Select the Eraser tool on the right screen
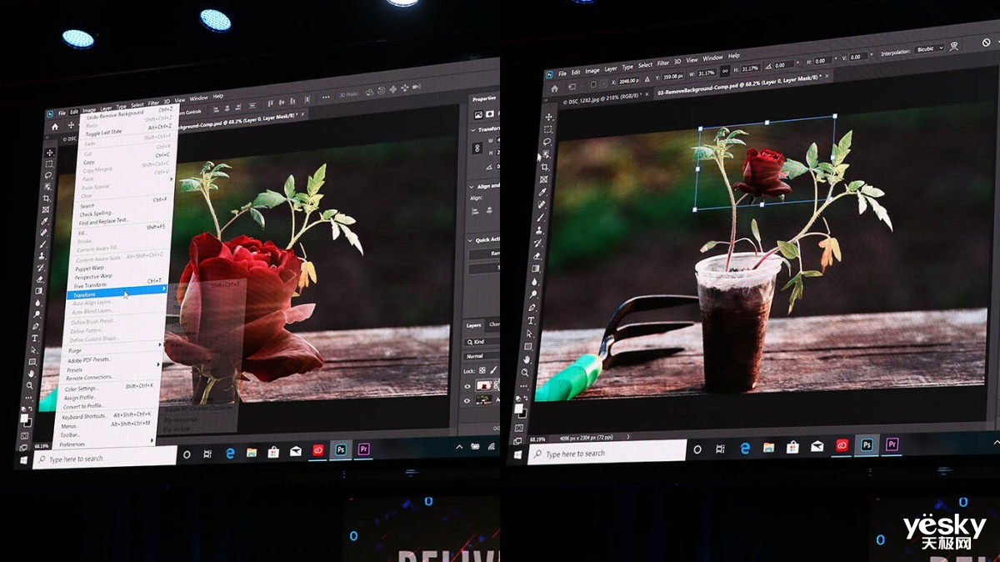Image resolution: width=1000 pixels, height=562 pixels. [537, 256]
